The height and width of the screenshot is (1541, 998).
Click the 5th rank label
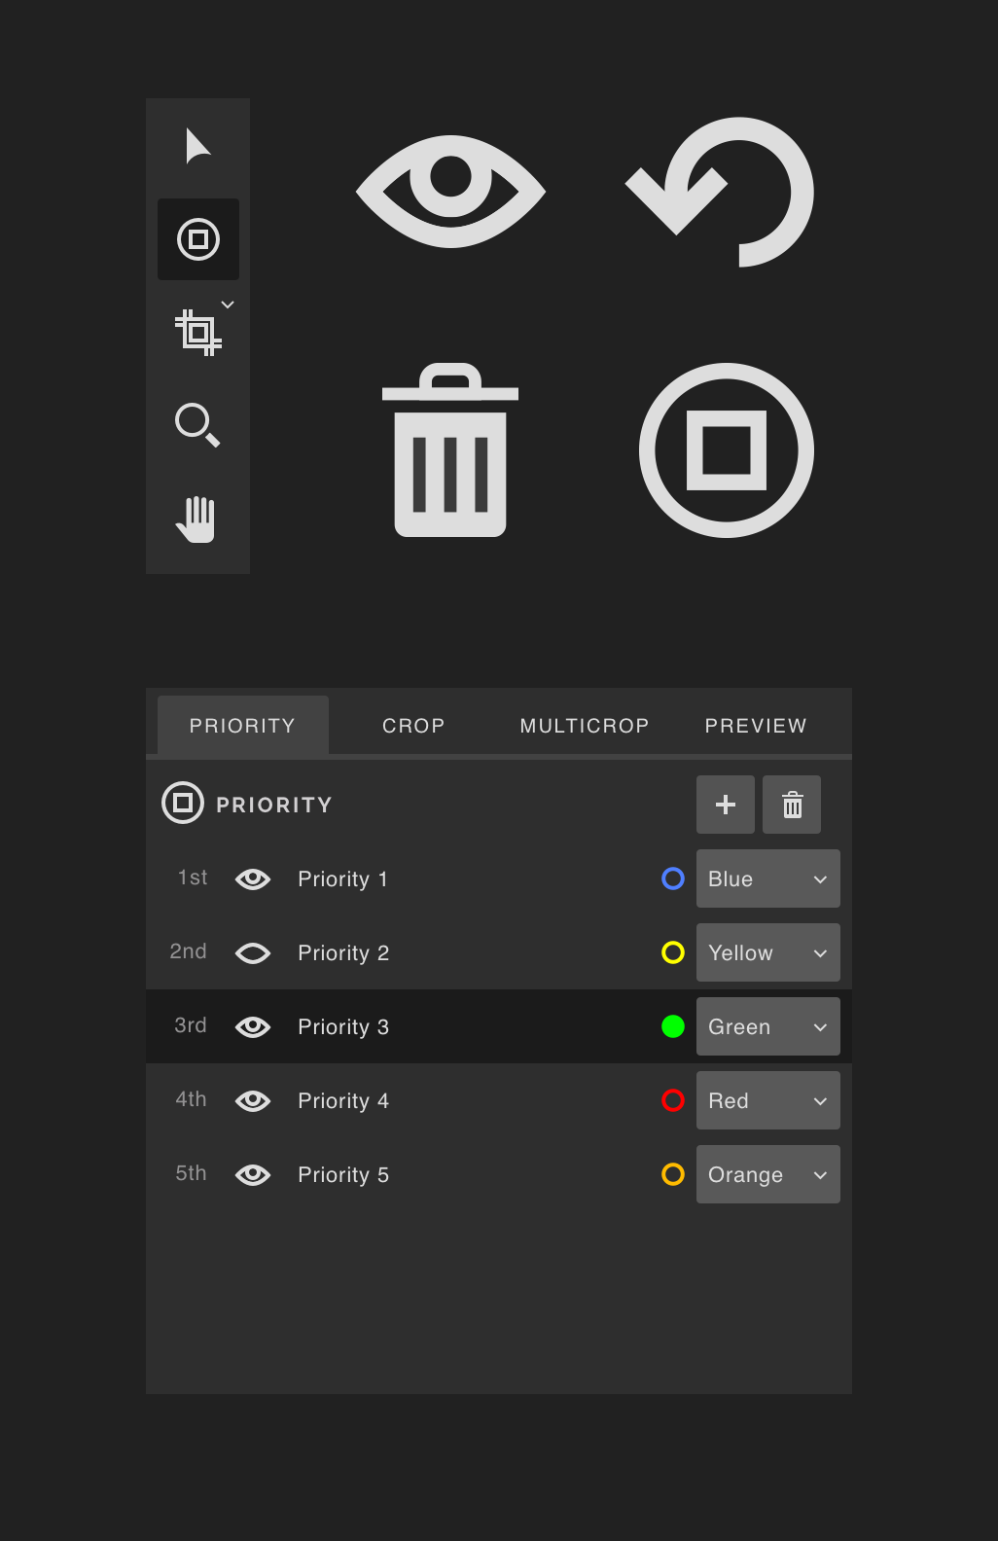(x=192, y=1173)
